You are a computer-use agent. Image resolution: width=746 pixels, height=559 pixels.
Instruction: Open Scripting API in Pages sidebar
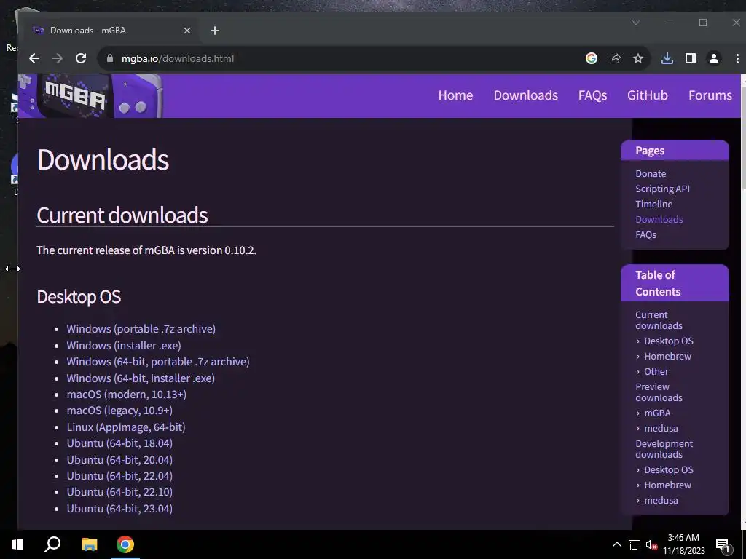click(x=662, y=189)
